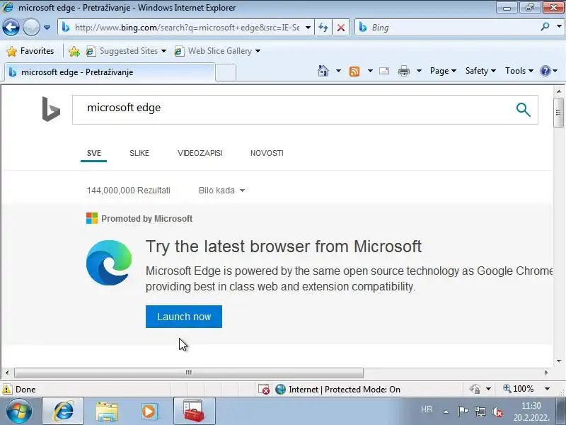This screenshot has width=566, height=425.
Task: Click the Launch now button
Action: 184,317
